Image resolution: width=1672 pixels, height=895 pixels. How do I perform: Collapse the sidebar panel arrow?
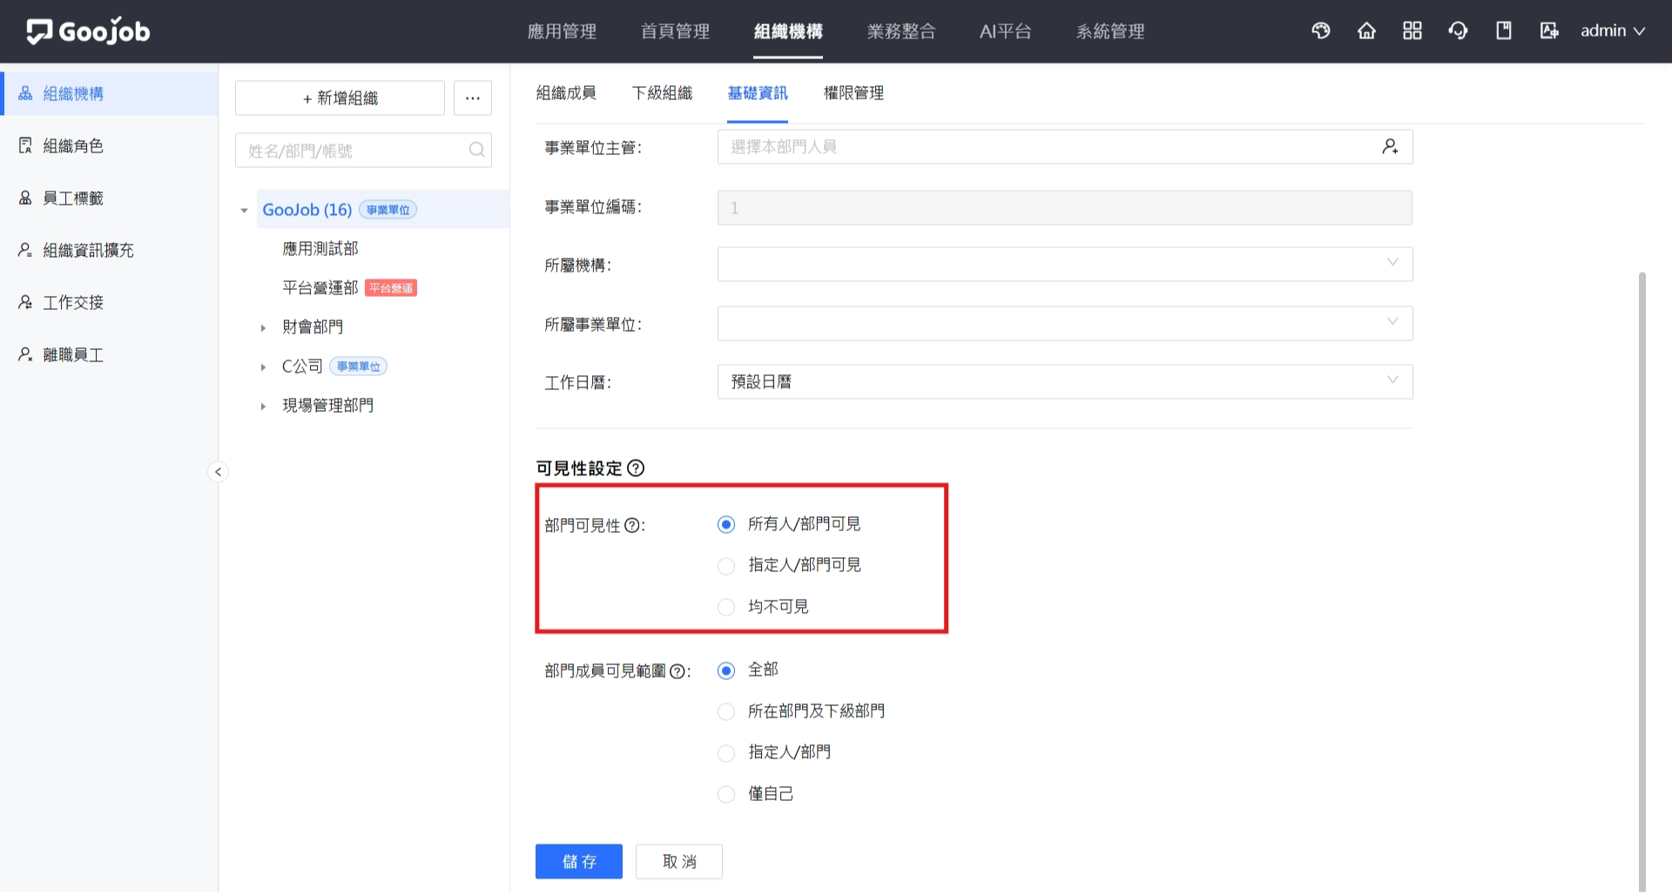click(218, 472)
